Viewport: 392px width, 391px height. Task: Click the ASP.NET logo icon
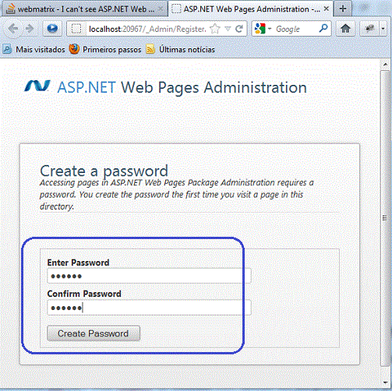click(37, 86)
